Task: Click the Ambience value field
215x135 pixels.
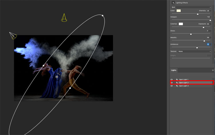Action: [209, 44]
